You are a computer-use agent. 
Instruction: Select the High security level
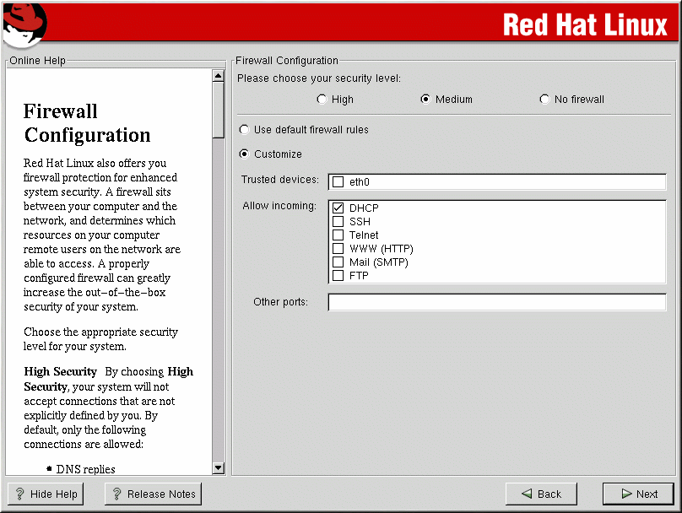[322, 100]
